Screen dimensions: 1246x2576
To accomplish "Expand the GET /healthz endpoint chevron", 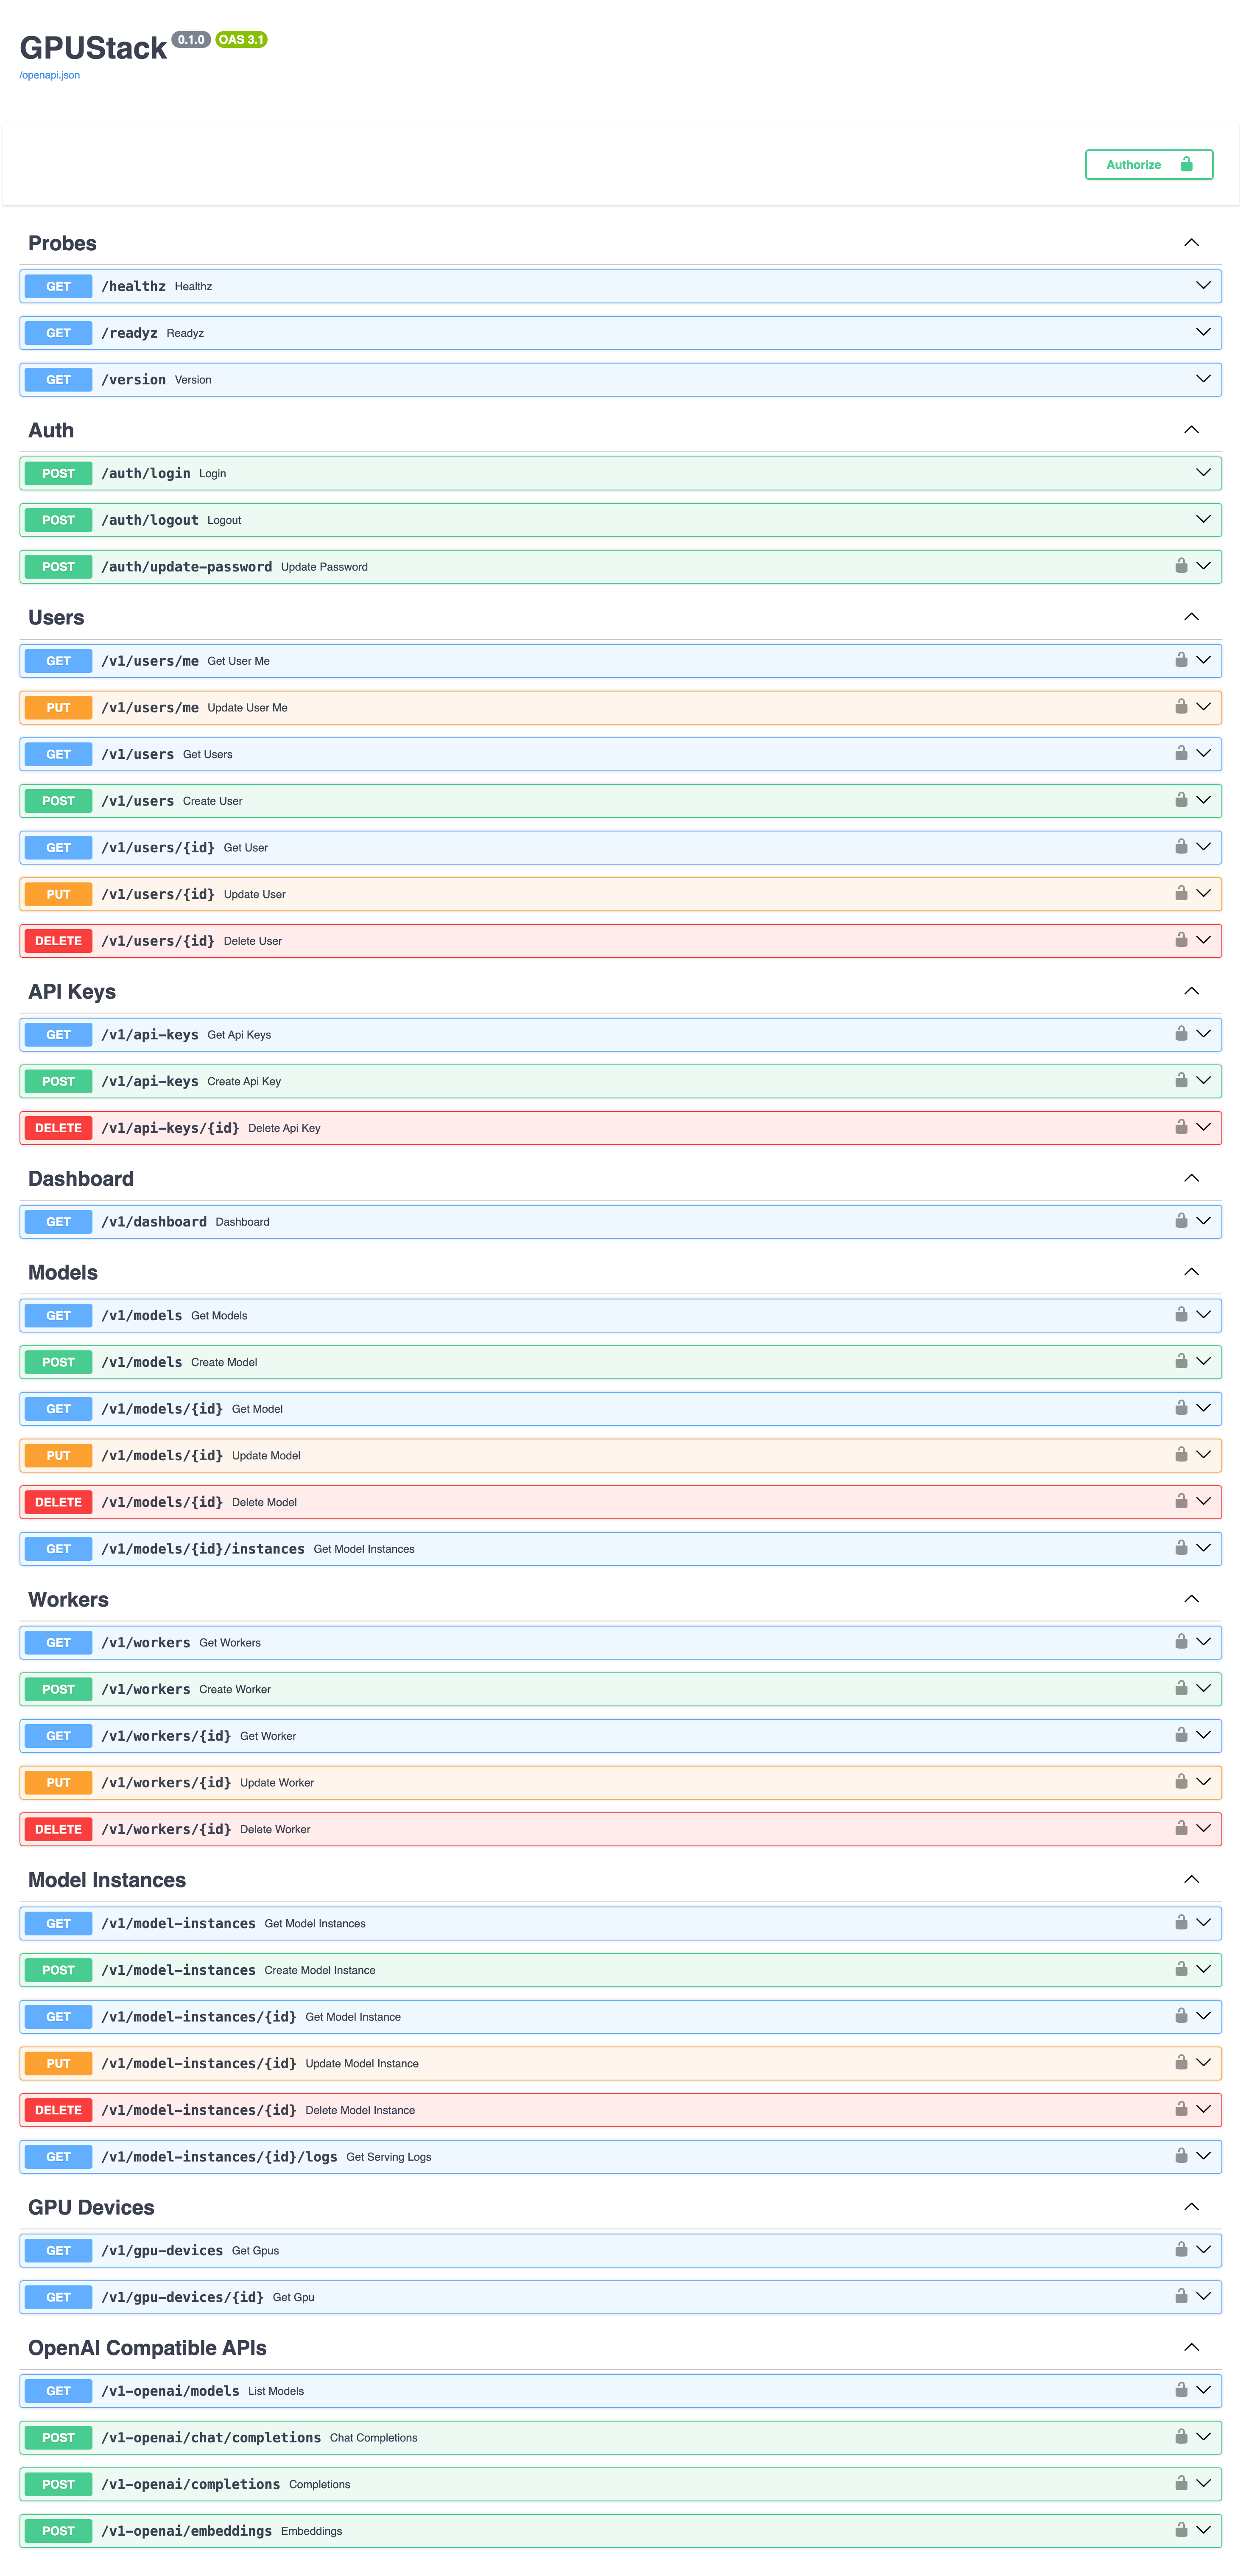I will (x=1203, y=286).
